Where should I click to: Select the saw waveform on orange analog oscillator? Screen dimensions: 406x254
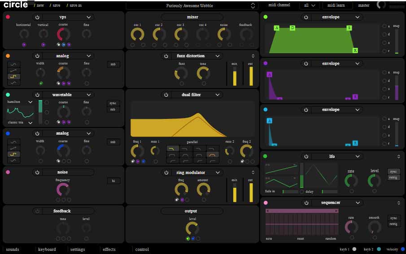point(14,70)
